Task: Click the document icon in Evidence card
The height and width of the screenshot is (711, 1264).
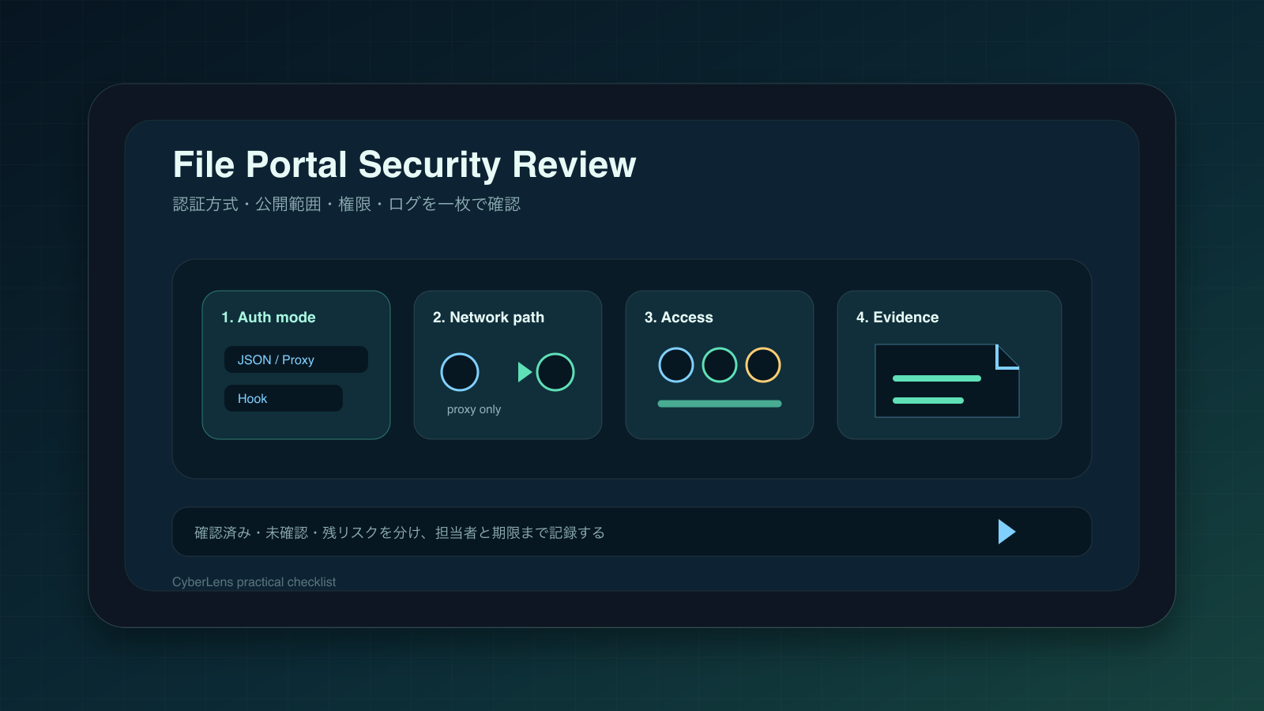Action: (x=947, y=381)
